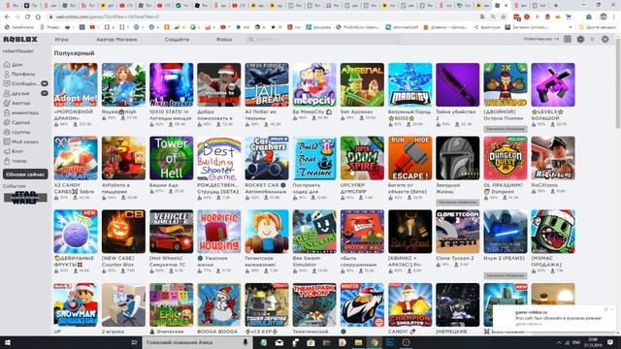Expand the bookmarks bar overflow chevron
Screen dimensions: 621x349
pyautogui.click(x=571, y=27)
